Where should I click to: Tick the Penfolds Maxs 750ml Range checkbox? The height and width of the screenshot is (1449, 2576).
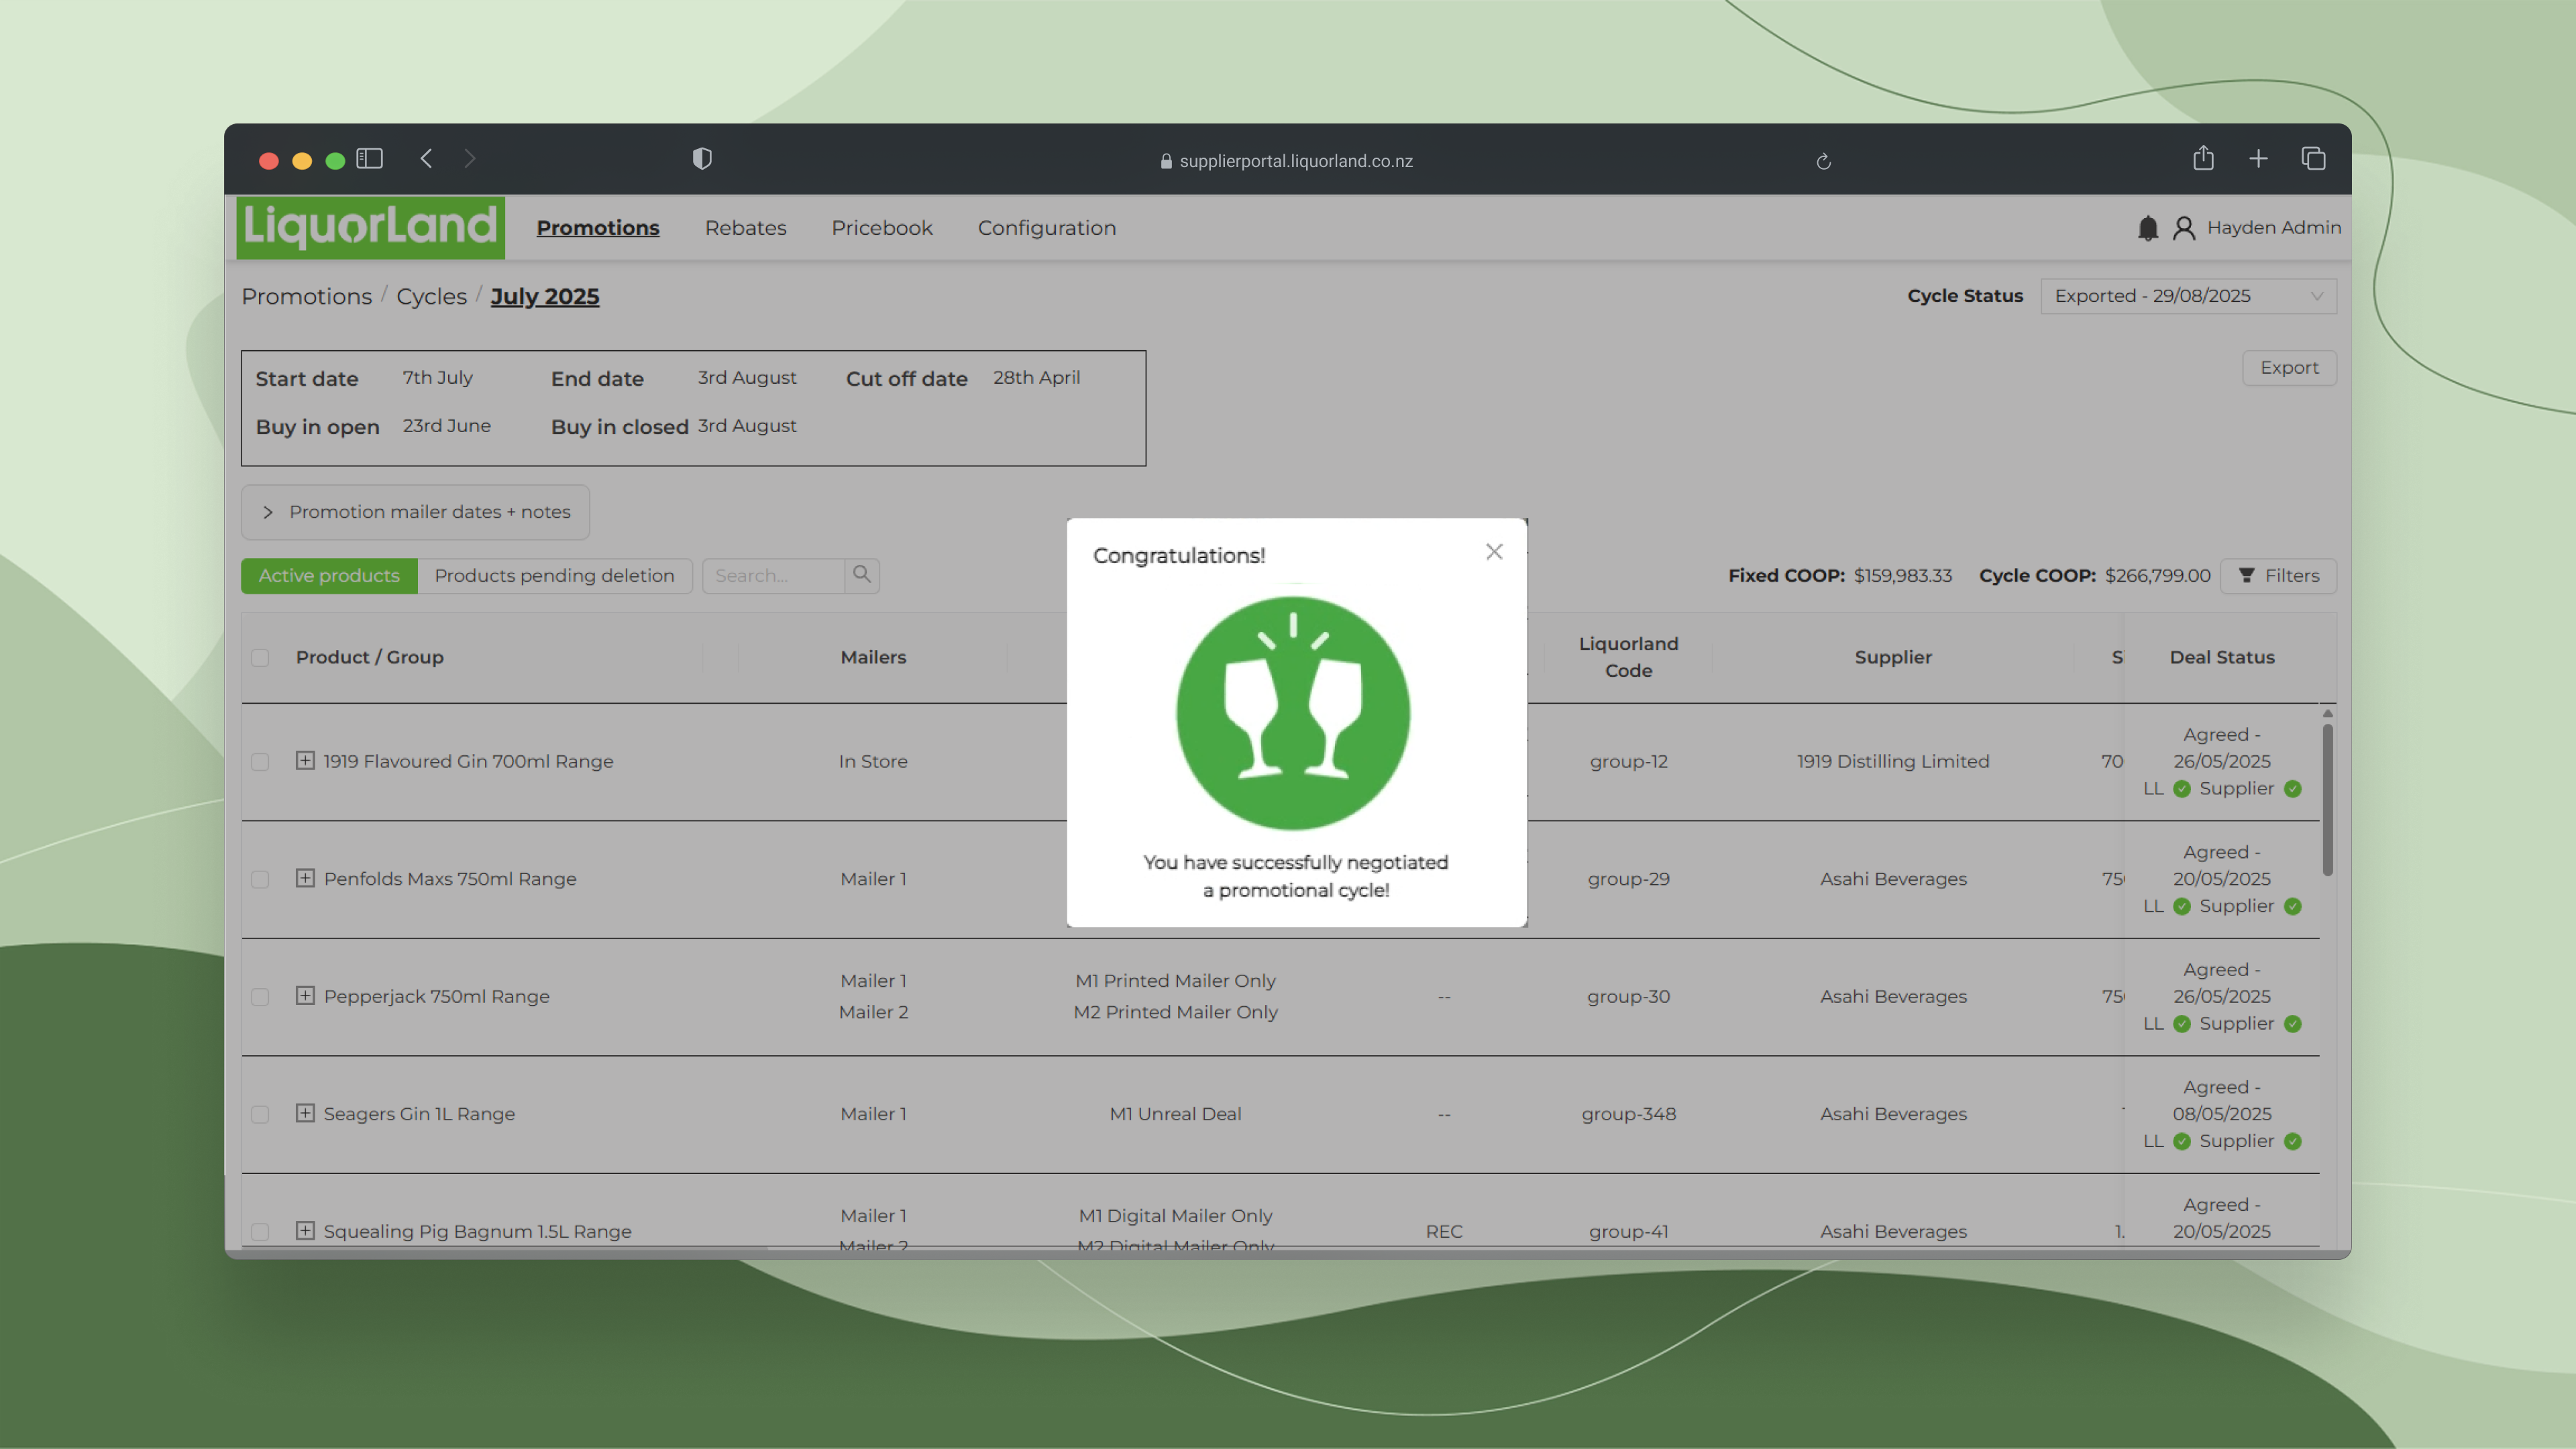pyautogui.click(x=260, y=879)
